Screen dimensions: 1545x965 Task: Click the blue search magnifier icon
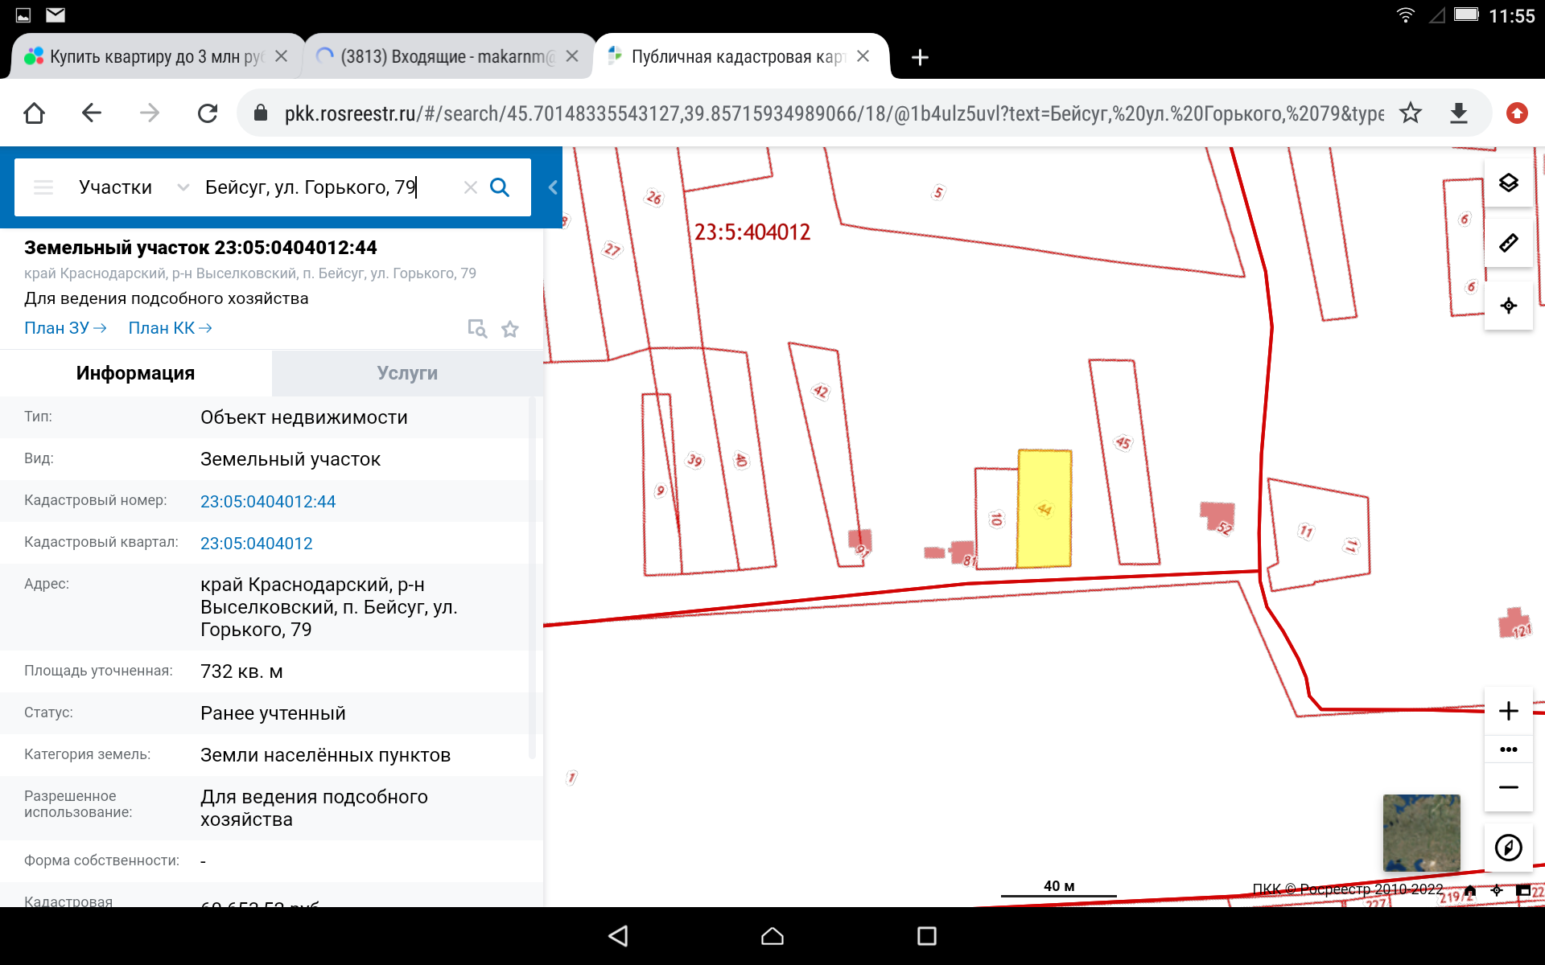pos(500,187)
